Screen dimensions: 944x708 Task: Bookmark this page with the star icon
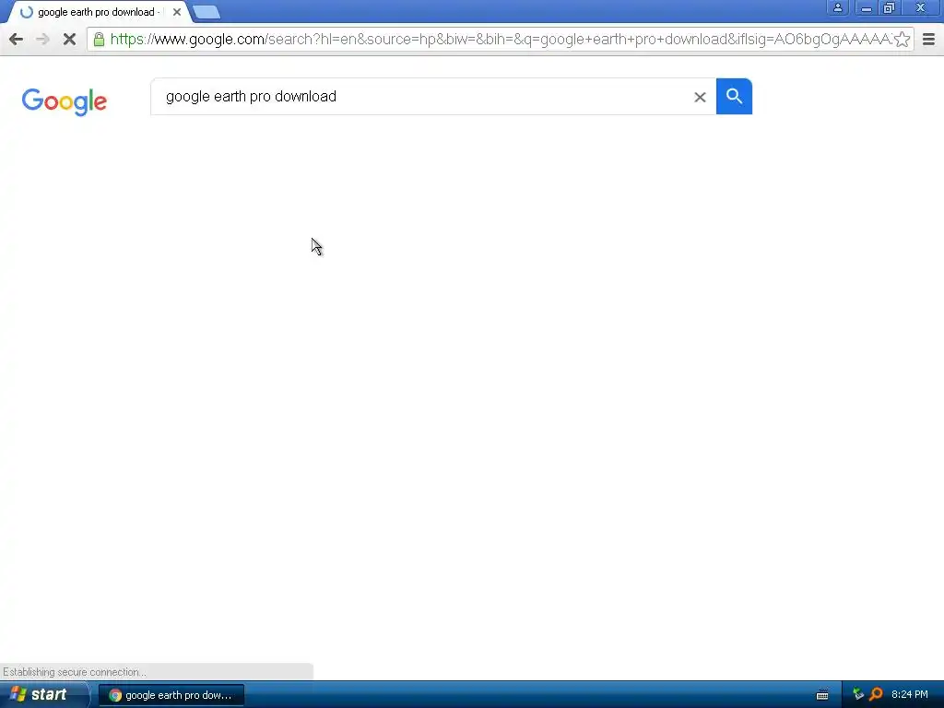coord(902,40)
